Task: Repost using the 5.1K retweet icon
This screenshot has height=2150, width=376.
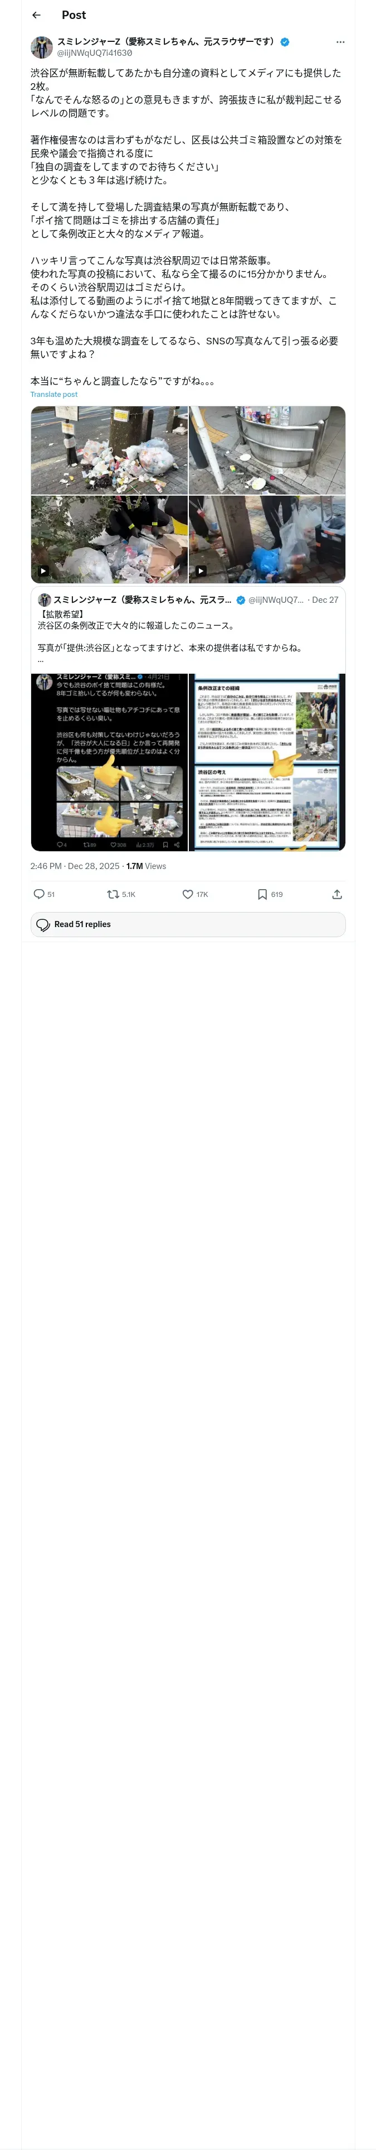Action: (113, 894)
